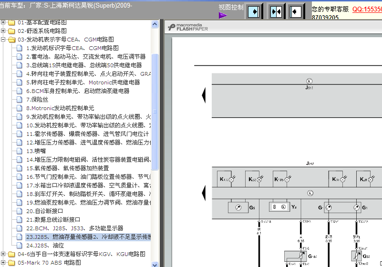
Task: Open 7.保险丝 diagram
Action: [37, 99]
